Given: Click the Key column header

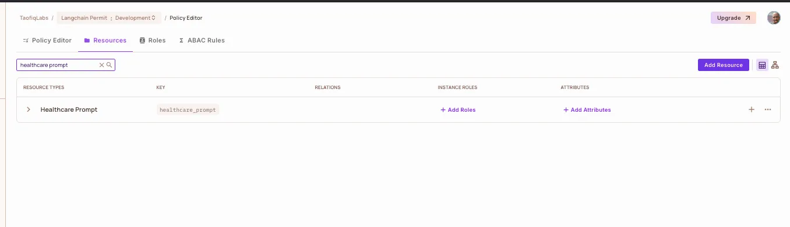Looking at the screenshot, I should tap(161, 88).
